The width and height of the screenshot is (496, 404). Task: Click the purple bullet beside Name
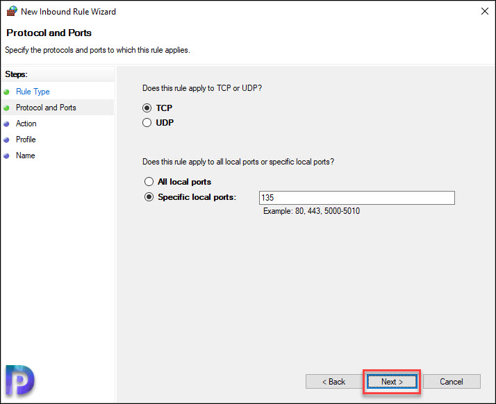pos(6,156)
